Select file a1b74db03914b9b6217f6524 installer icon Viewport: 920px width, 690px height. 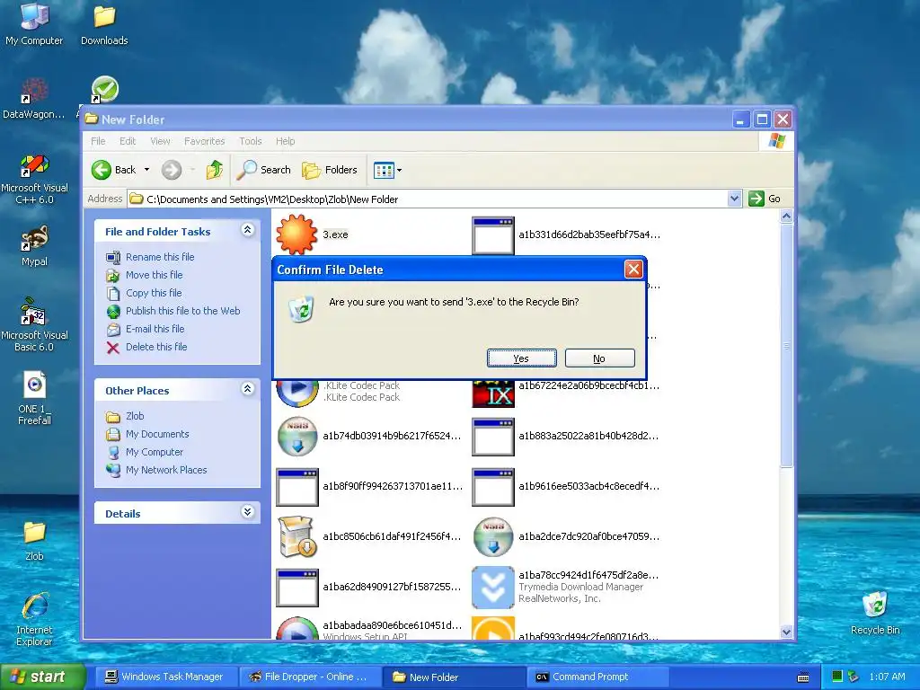[x=297, y=437]
